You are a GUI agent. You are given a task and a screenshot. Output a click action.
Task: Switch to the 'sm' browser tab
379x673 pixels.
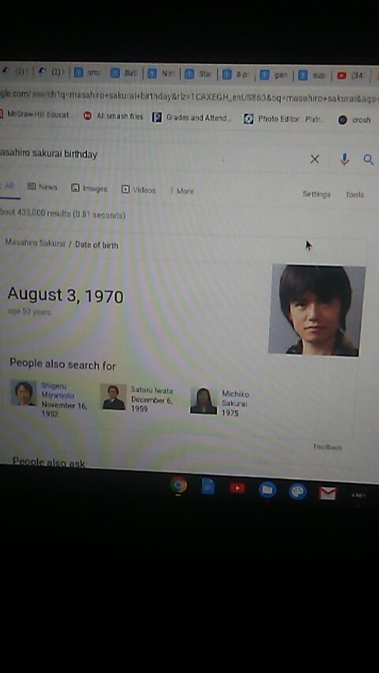pyautogui.click(x=87, y=73)
